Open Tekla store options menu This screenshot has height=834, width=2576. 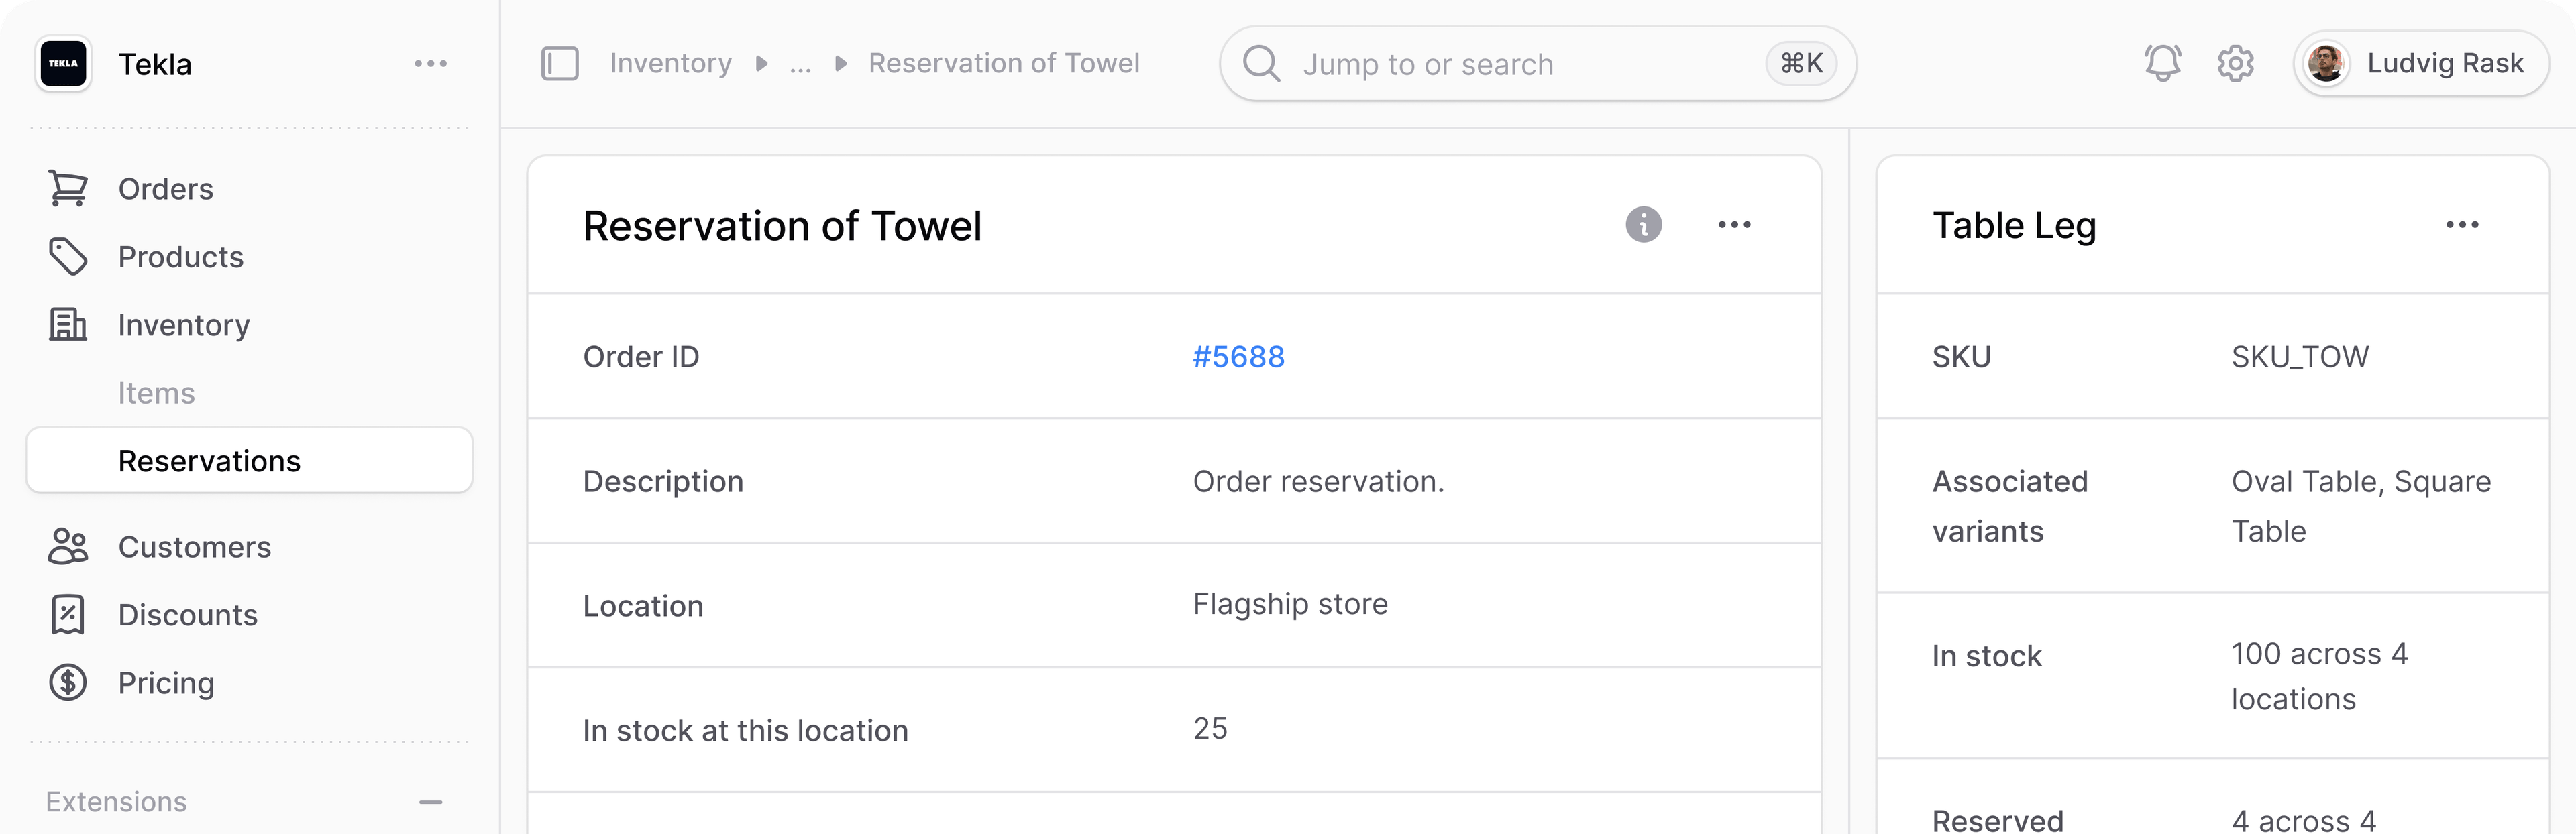coord(431,63)
